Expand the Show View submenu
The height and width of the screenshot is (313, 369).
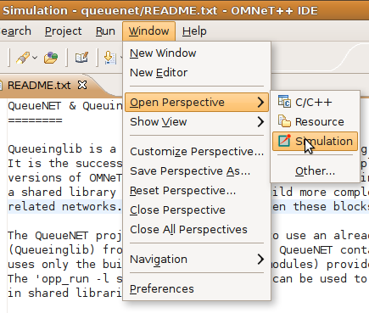click(x=197, y=122)
